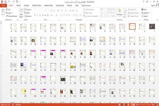Screen dimensions: 159x106
Task: Switch to the SLIDE SHOW tab
Action: pyautogui.click(x=60, y=6)
